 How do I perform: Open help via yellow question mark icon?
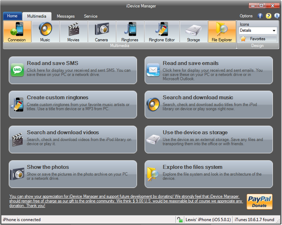[268, 16]
